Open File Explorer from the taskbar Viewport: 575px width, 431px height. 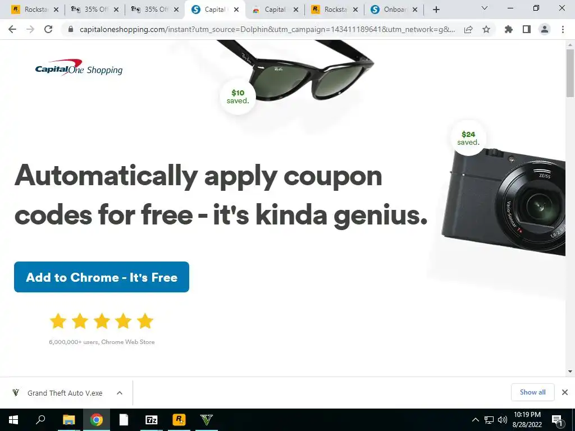tap(69, 420)
